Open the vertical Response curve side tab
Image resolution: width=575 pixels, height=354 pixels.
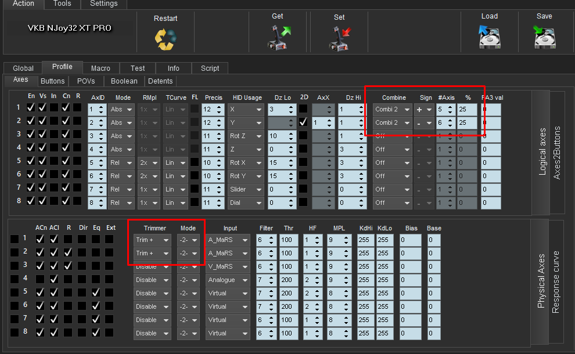555,281
